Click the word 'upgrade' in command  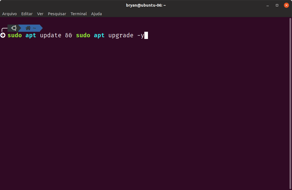121,35
